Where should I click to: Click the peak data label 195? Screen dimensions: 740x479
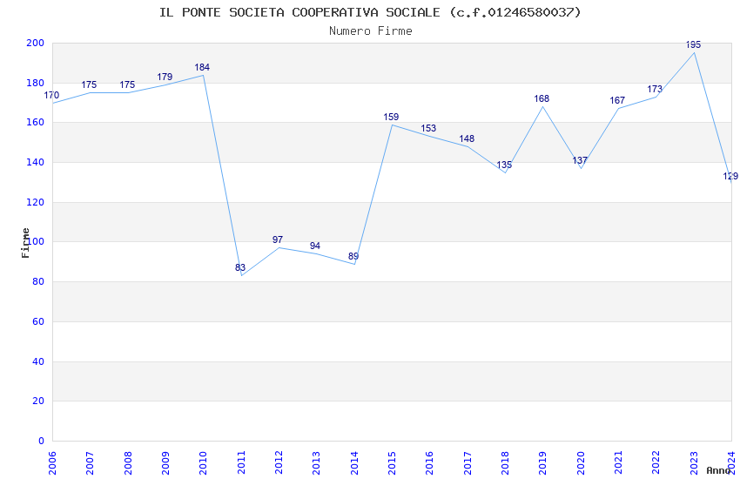[693, 44]
